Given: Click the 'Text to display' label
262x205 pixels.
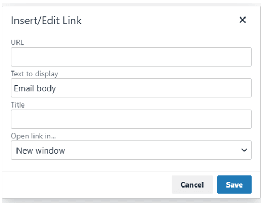Looking at the screenshot, I should point(35,74).
